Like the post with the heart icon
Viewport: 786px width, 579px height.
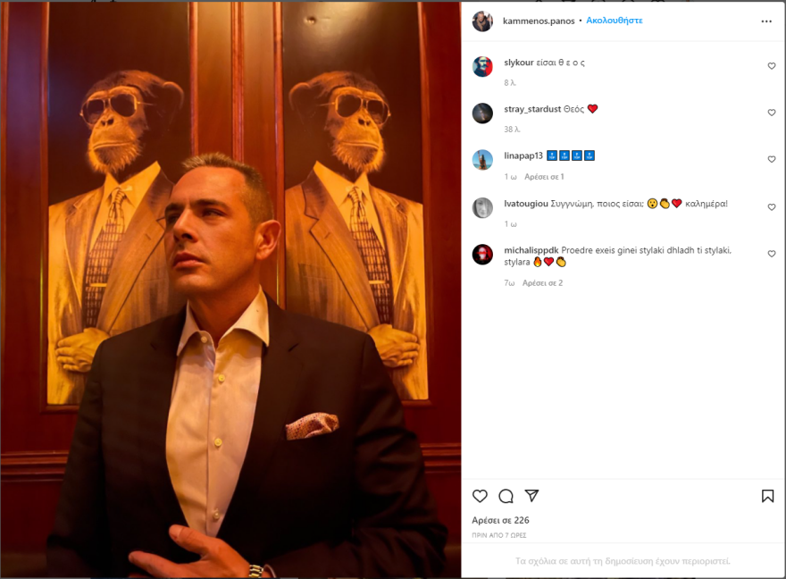tap(481, 496)
